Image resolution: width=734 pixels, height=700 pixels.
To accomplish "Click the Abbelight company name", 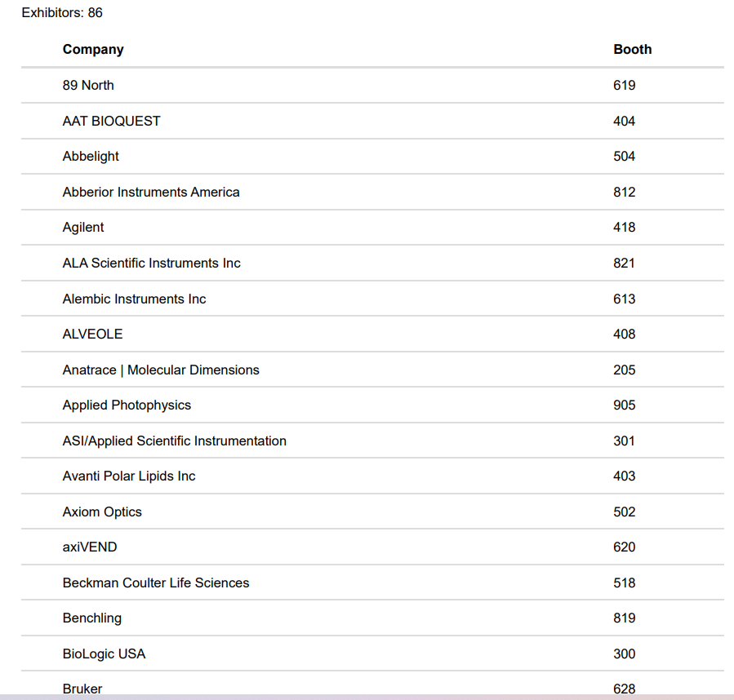I will pyautogui.click(x=91, y=157).
